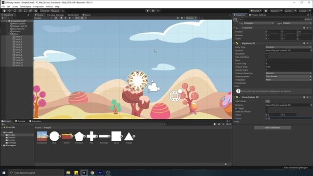
Task: Click the Pause button
Action: pos(153,11)
